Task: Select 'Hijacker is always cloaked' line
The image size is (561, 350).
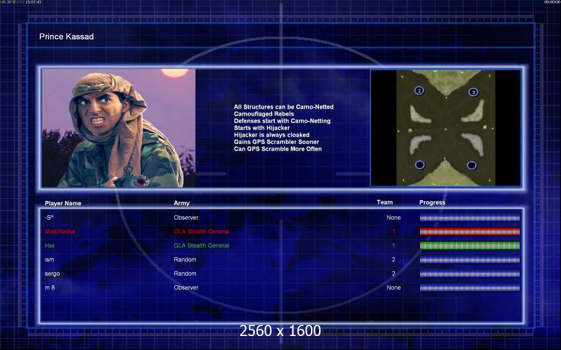Action: click(x=272, y=135)
